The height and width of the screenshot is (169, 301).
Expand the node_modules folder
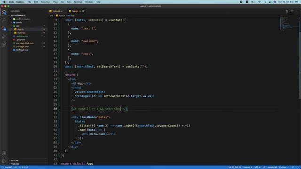click(x=23, y=19)
